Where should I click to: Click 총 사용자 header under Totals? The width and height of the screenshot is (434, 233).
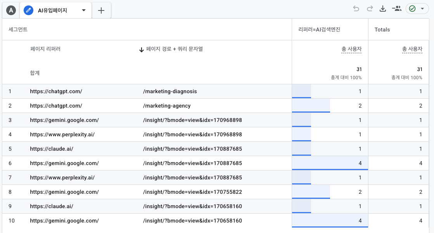pyautogui.click(x=412, y=49)
